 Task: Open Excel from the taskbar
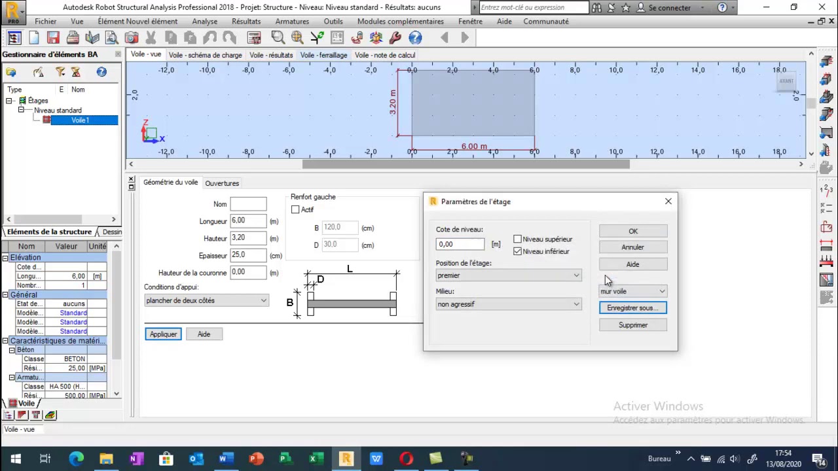(x=316, y=459)
